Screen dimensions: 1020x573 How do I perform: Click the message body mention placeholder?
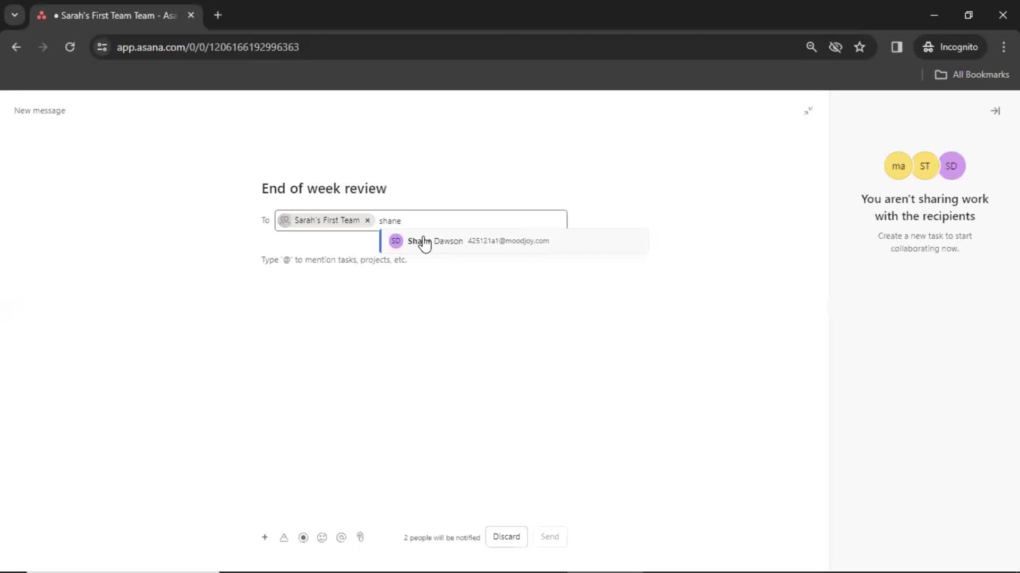point(334,259)
